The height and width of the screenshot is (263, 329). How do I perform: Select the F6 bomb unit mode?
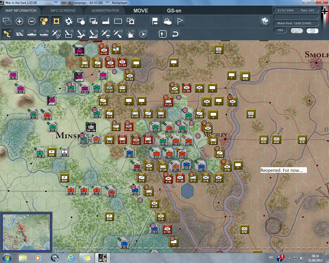[x=69, y=34]
